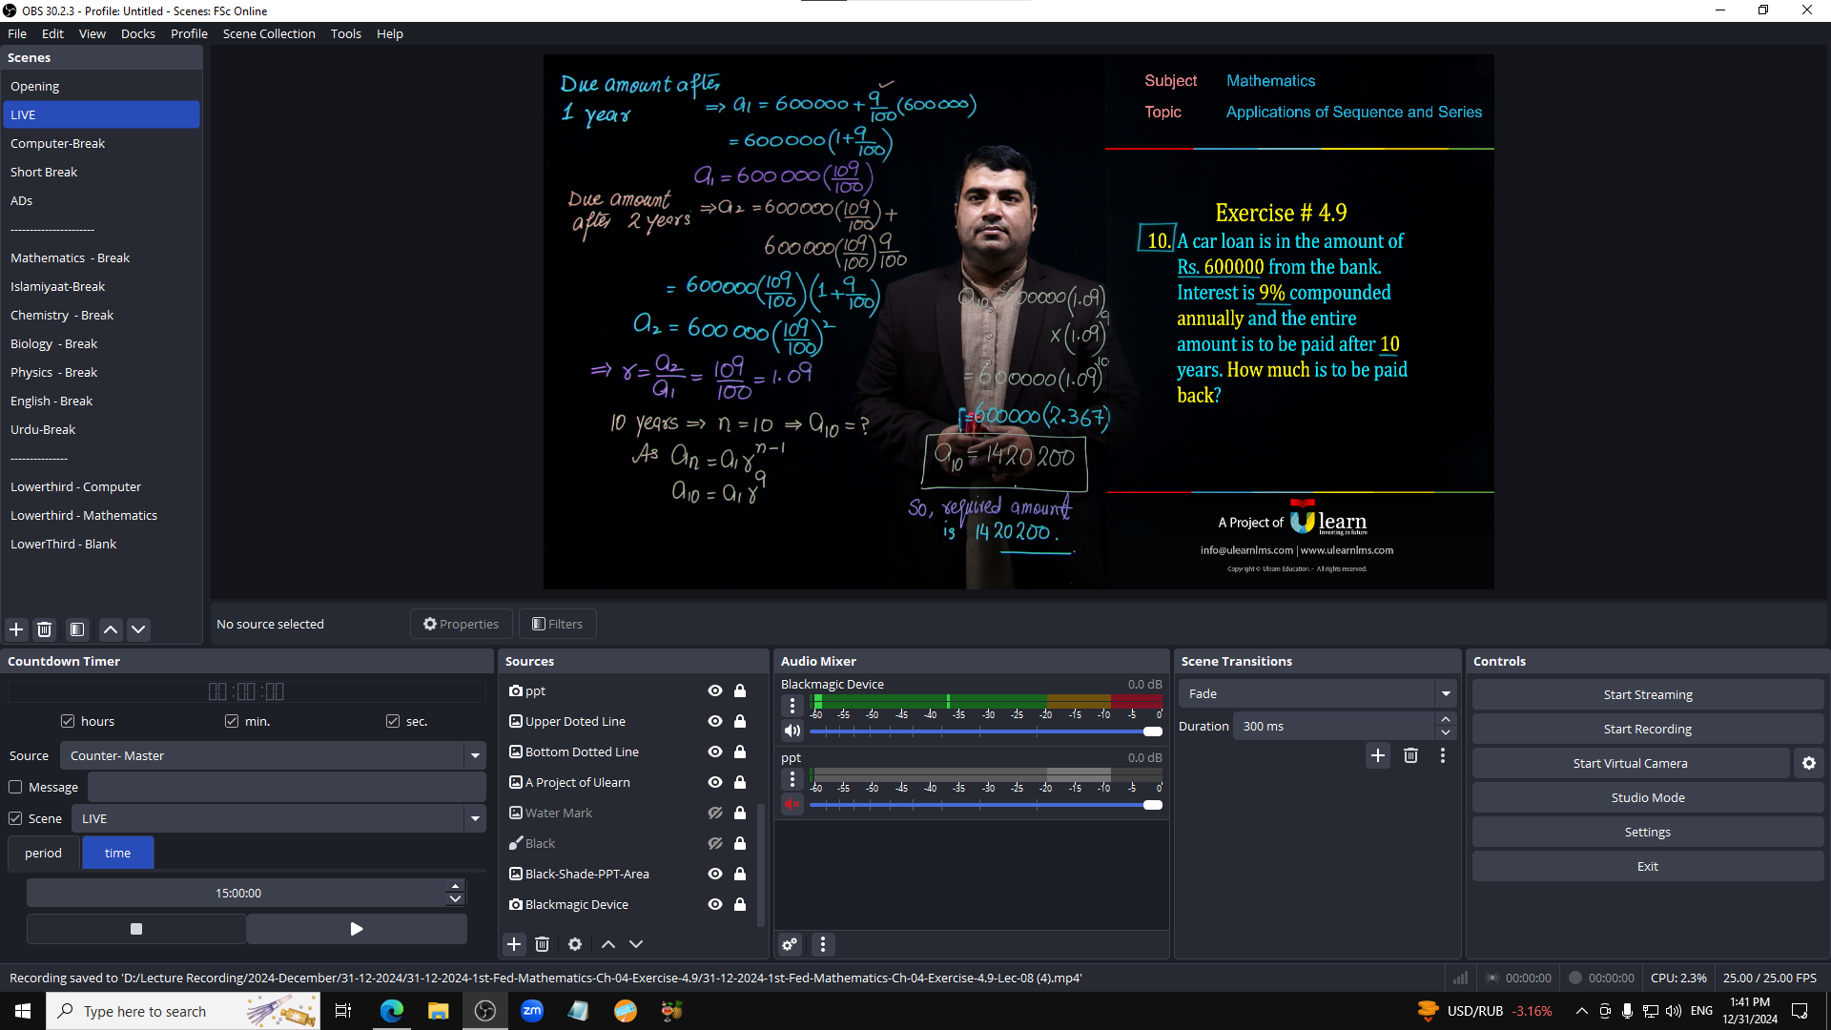Open source properties gear icon
The image size is (1831, 1030).
click(x=575, y=944)
